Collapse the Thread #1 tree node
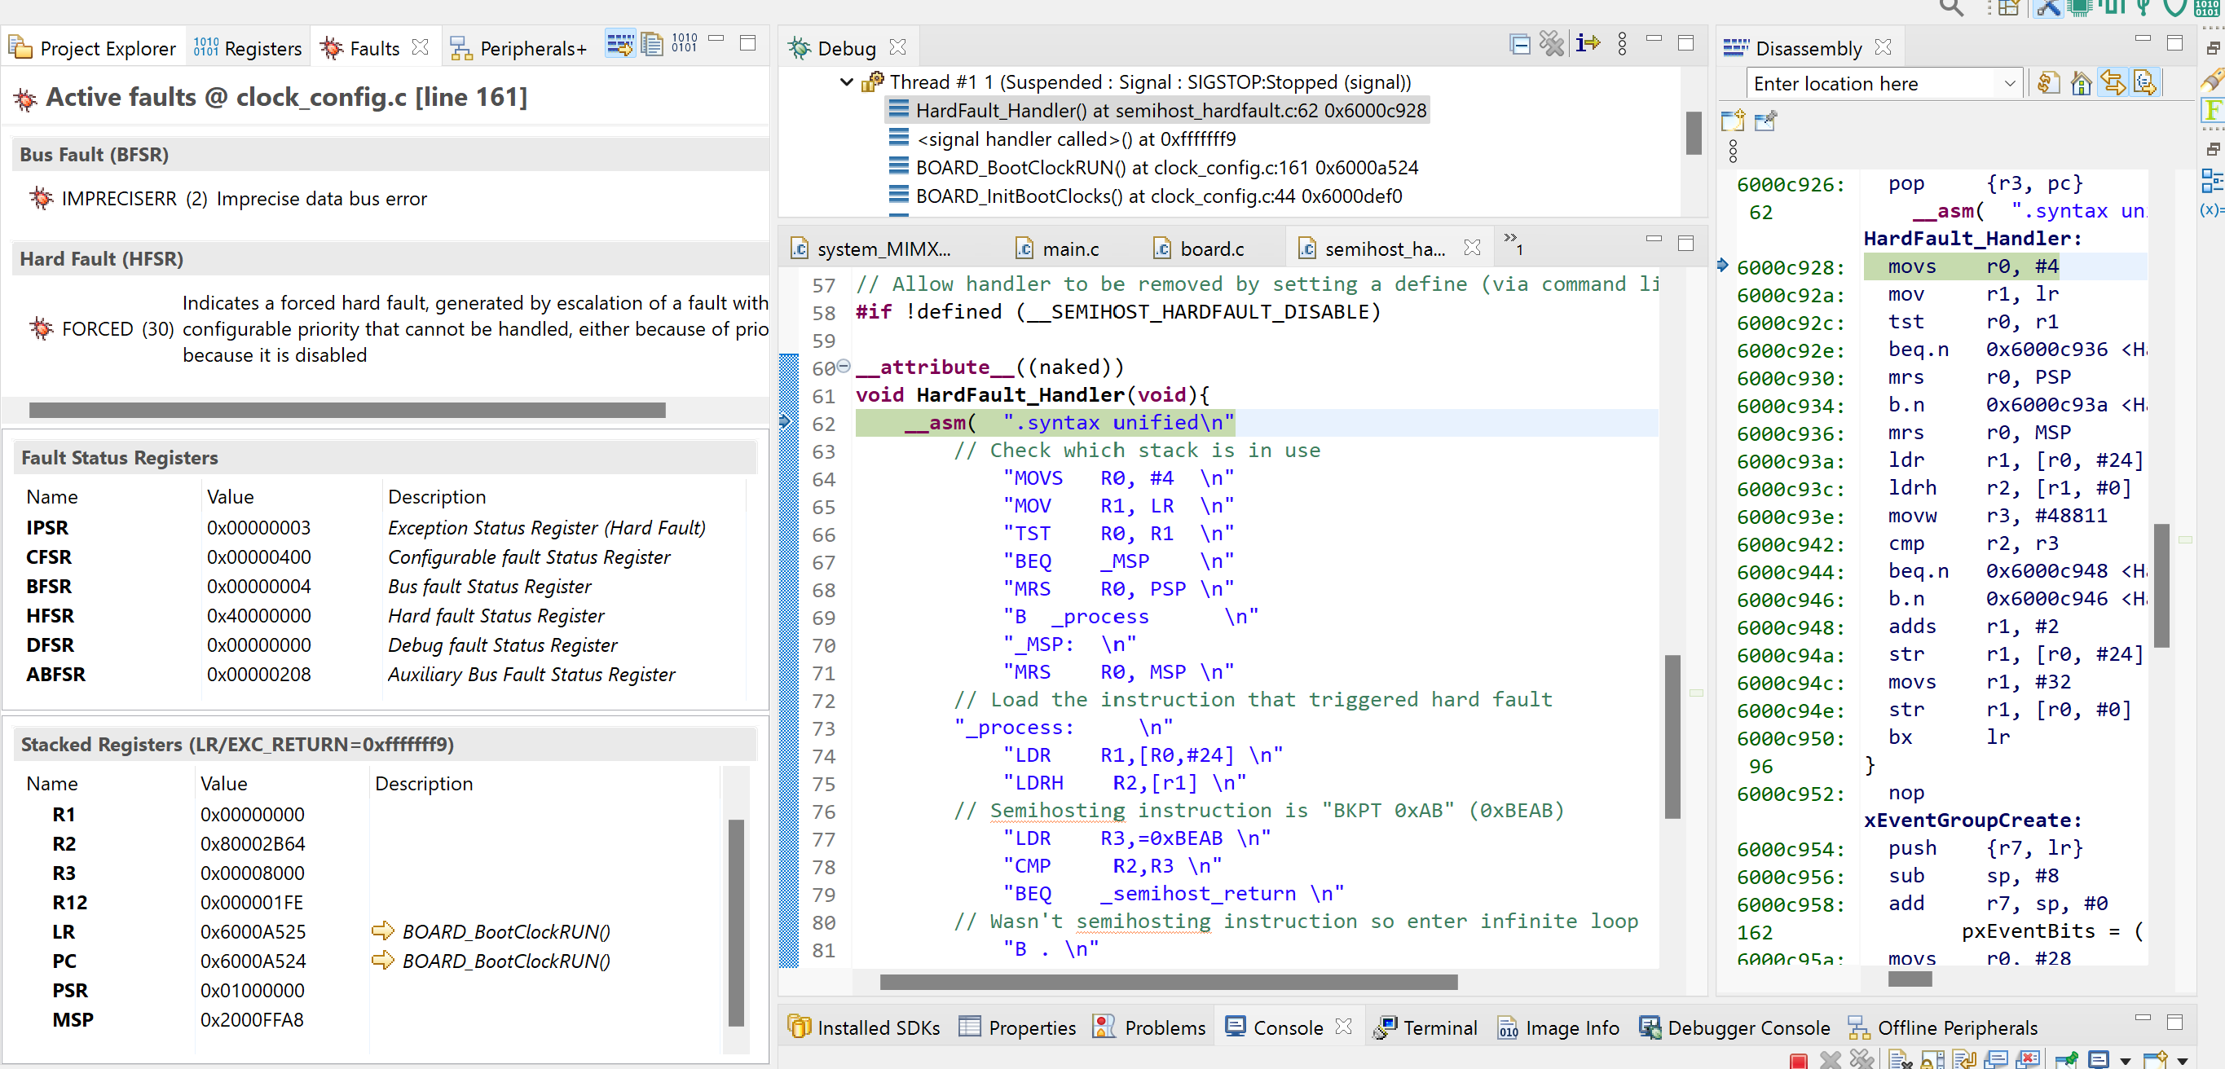The height and width of the screenshot is (1069, 2225). click(x=847, y=82)
